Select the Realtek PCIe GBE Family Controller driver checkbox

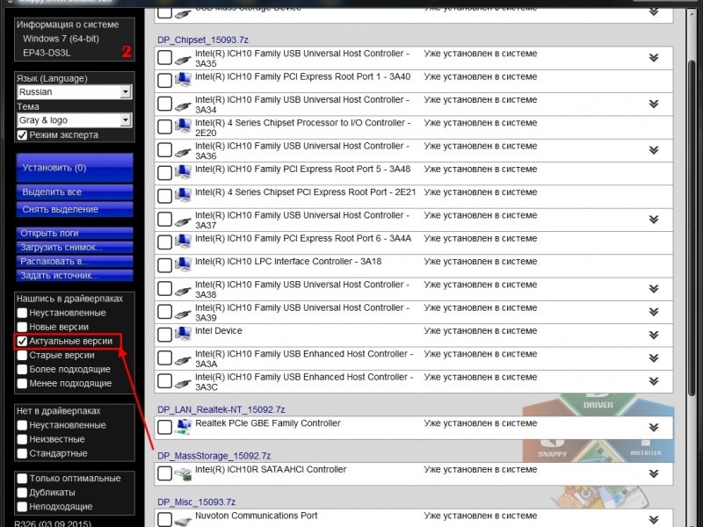point(164,427)
